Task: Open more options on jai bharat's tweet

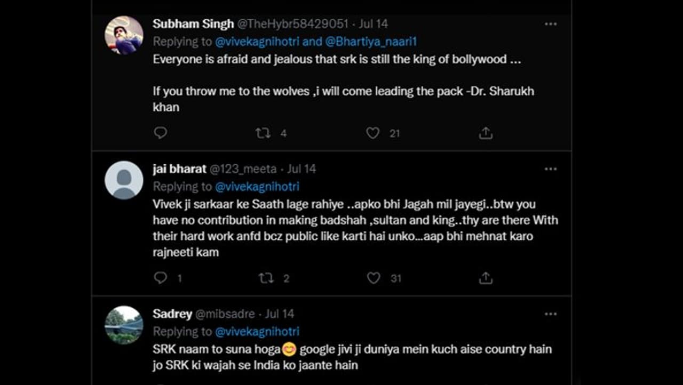Action: [550, 169]
